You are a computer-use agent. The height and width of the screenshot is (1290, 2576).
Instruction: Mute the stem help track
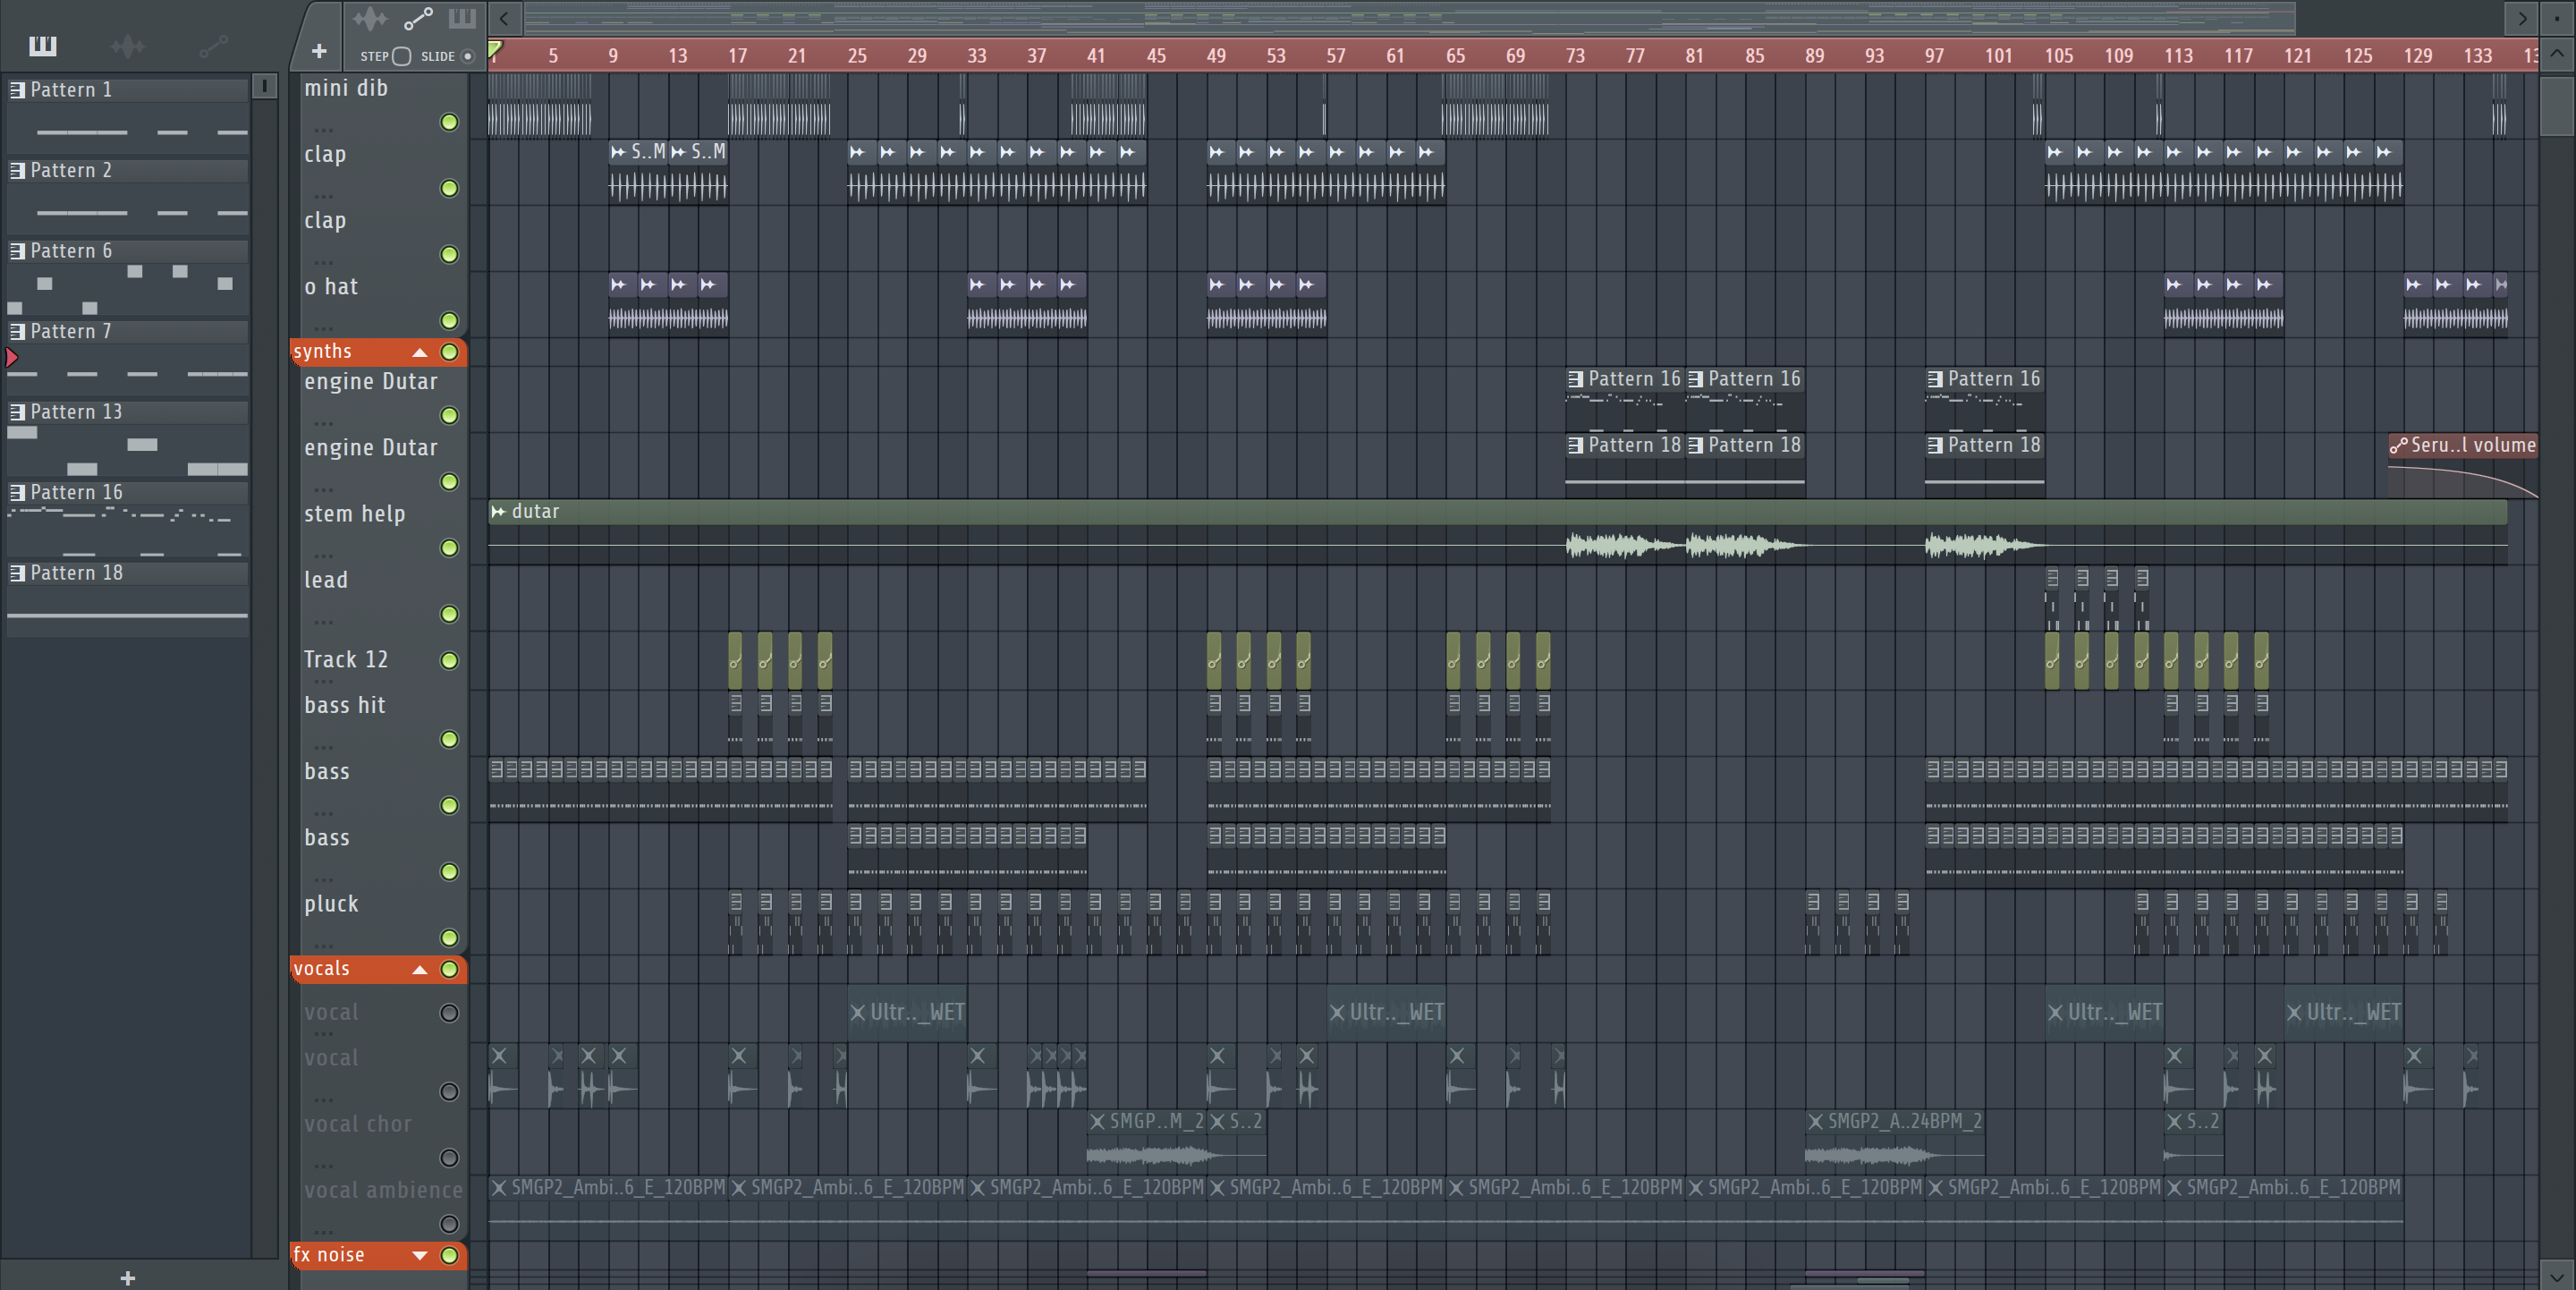[450, 548]
